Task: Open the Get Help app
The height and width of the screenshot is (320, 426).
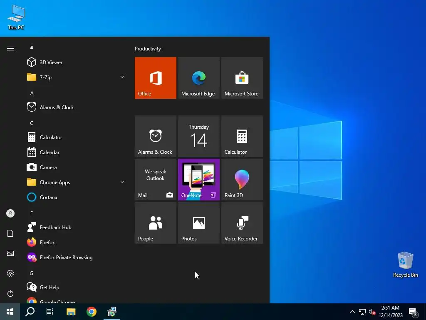Action: [x=76, y=287]
